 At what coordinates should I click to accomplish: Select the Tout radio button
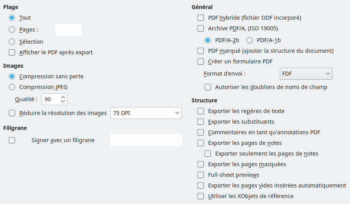pyautogui.click(x=12, y=18)
